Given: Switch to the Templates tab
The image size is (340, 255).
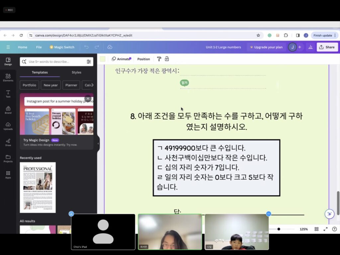Looking at the screenshot, I should pyautogui.click(x=40, y=72).
